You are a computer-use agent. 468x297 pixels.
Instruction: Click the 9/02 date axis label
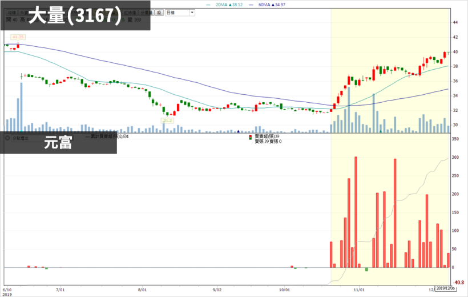coord(217,290)
